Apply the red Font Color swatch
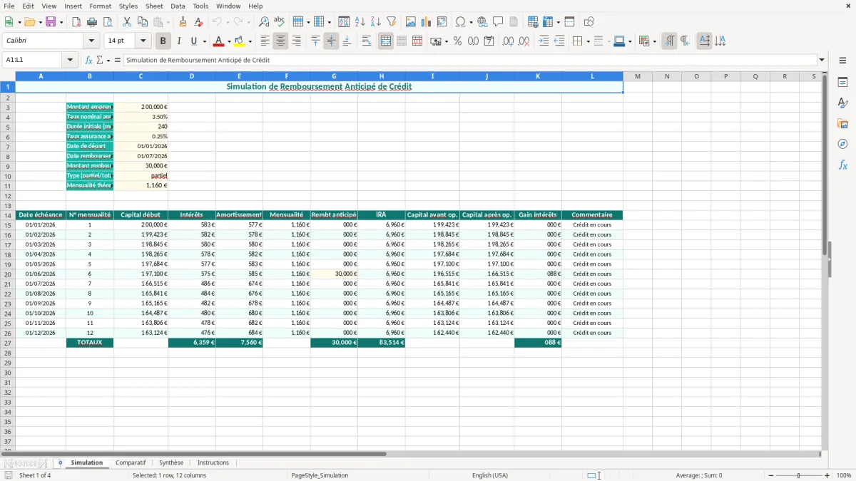The height and width of the screenshot is (481, 856). click(x=219, y=41)
